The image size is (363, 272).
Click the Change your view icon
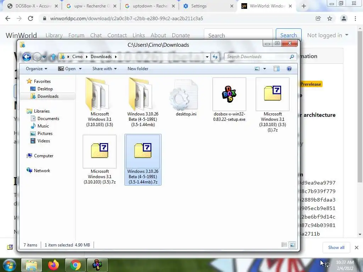pyautogui.click(x=257, y=69)
